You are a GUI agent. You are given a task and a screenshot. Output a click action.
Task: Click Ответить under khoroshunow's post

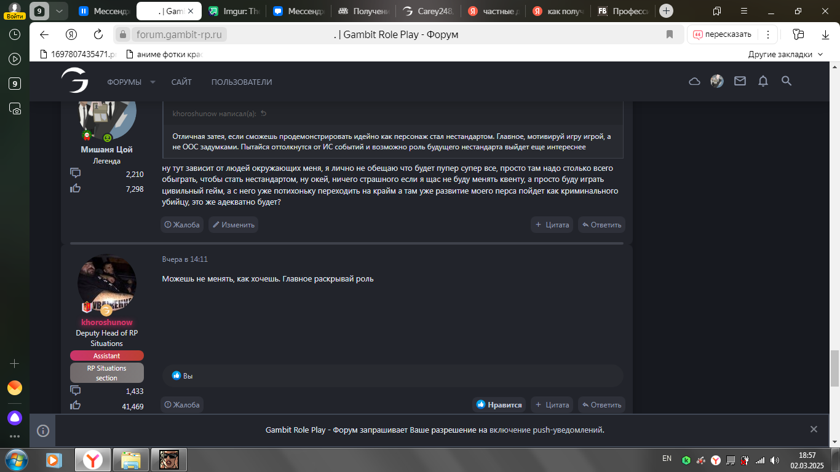click(x=601, y=405)
